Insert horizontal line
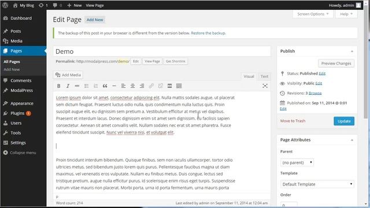 114,86
